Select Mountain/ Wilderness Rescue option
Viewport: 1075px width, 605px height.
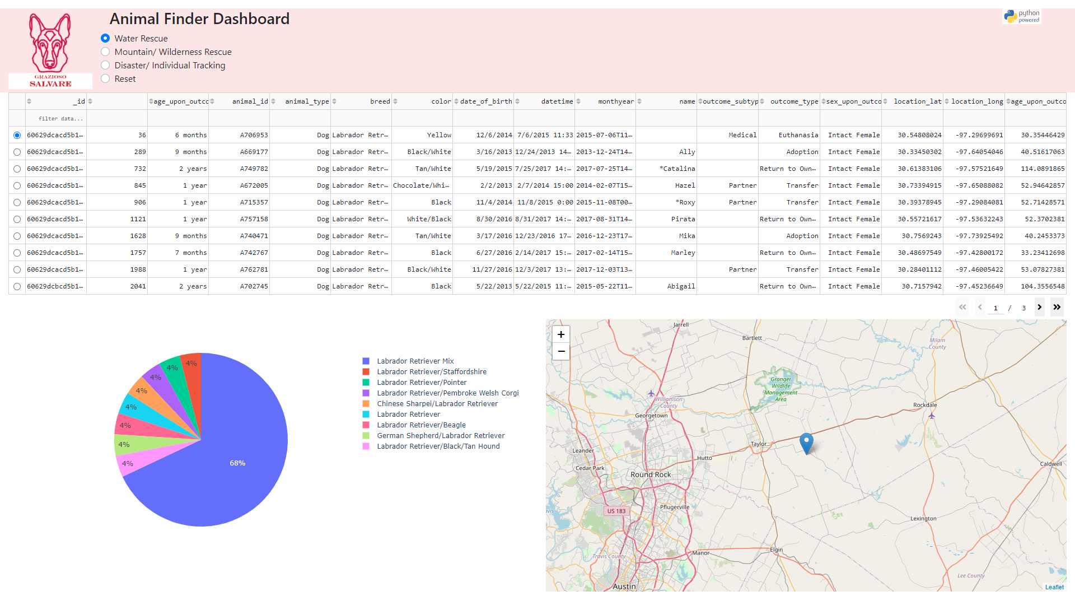click(105, 52)
